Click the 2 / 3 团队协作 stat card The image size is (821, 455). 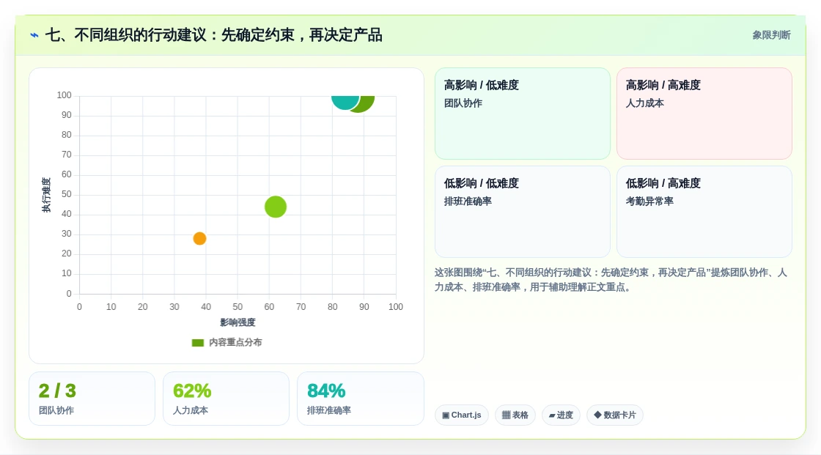coord(92,399)
